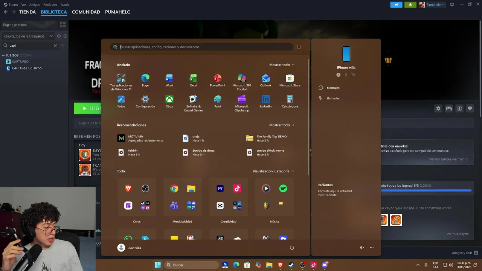Open Outlook from pinned apps
This screenshot has width=482, height=271.
coord(265,80)
